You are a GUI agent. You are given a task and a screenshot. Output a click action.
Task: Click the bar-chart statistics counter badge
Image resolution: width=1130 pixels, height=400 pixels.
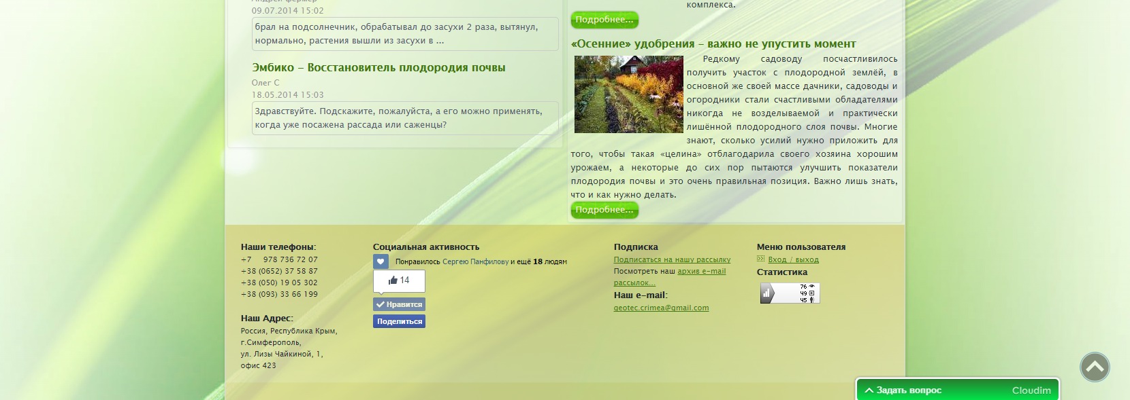[790, 293]
